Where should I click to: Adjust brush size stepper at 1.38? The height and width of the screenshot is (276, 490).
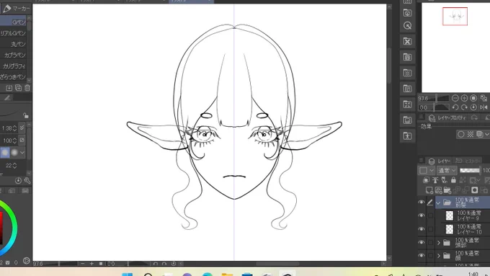[14, 128]
